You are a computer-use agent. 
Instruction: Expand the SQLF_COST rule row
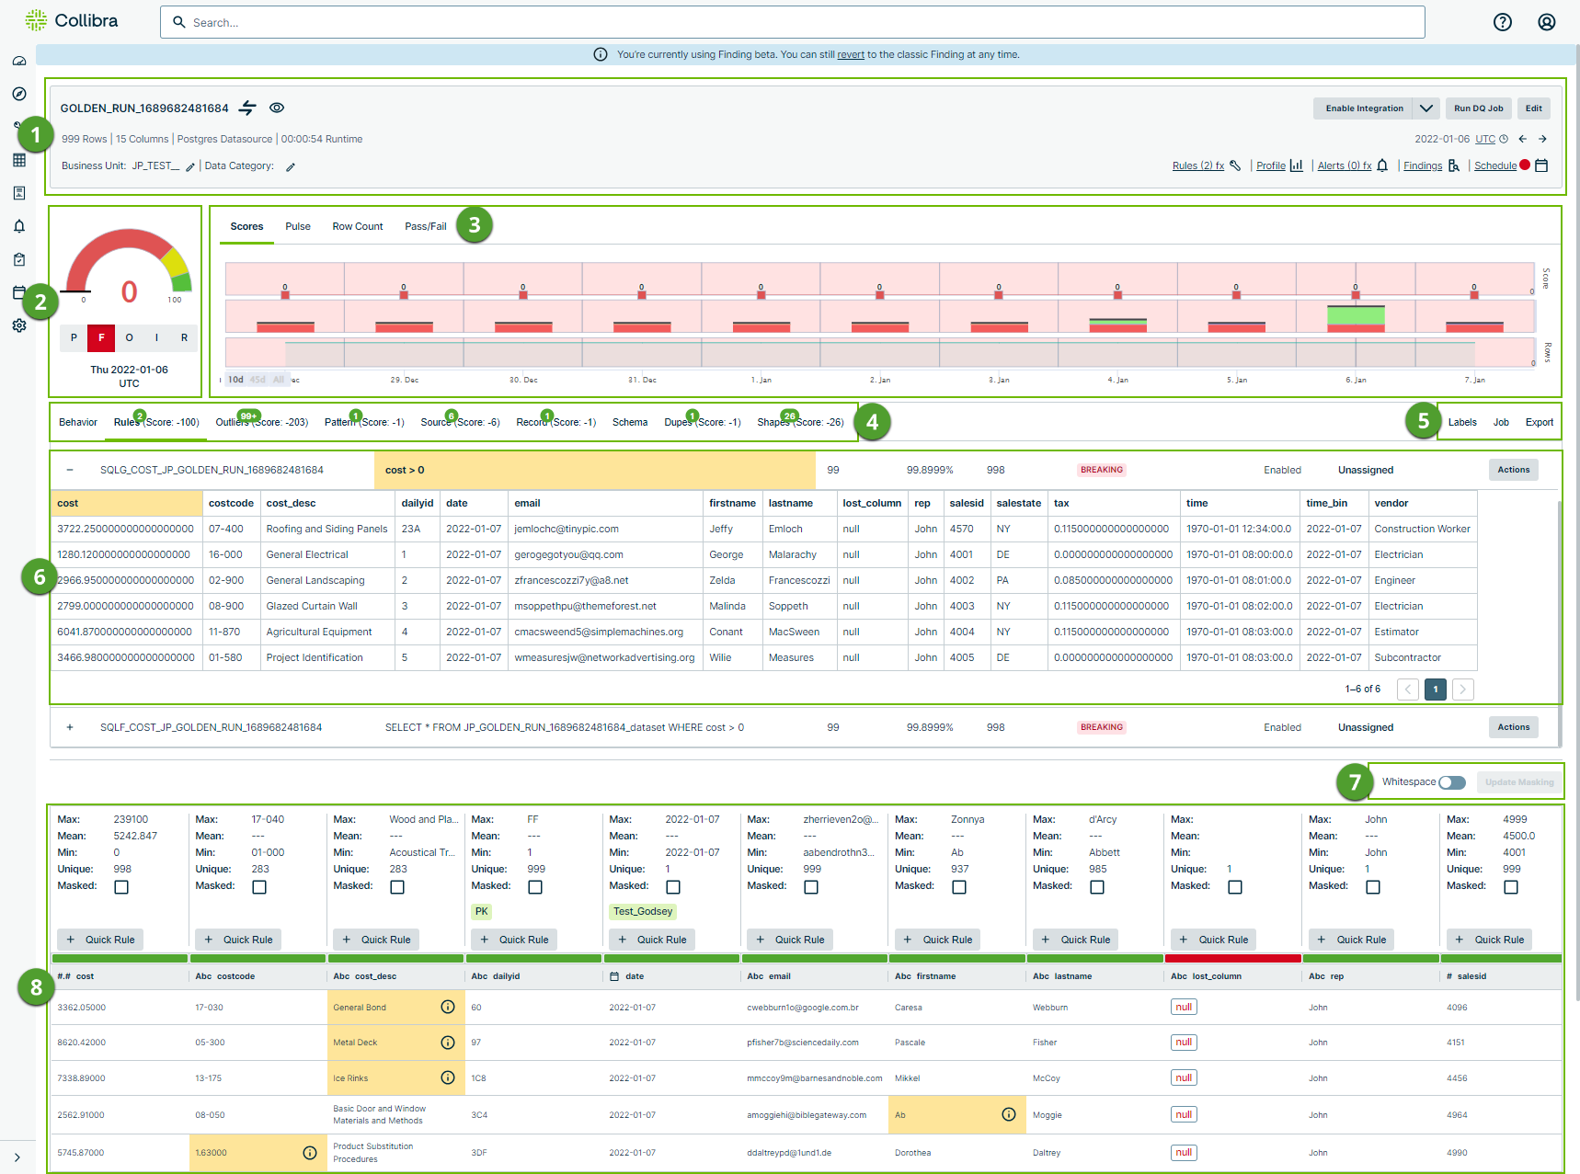point(70,727)
